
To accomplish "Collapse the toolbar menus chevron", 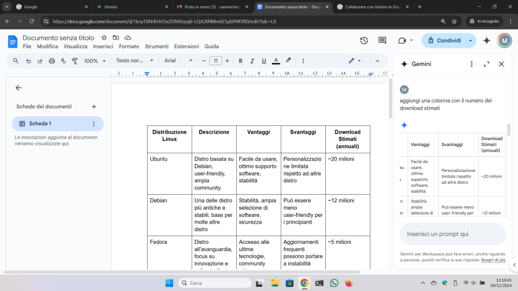I will 377,61.
